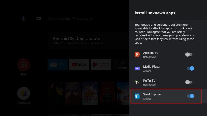Screen dimensions: 207x116
Task: Toggle Aptoide TV unknown apps switch
Action: click(x=189, y=54)
